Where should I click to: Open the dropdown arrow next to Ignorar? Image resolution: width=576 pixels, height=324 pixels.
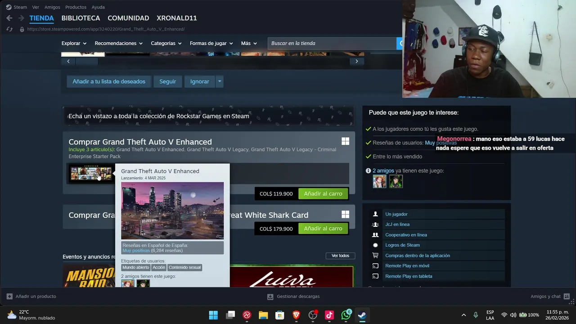tap(220, 81)
